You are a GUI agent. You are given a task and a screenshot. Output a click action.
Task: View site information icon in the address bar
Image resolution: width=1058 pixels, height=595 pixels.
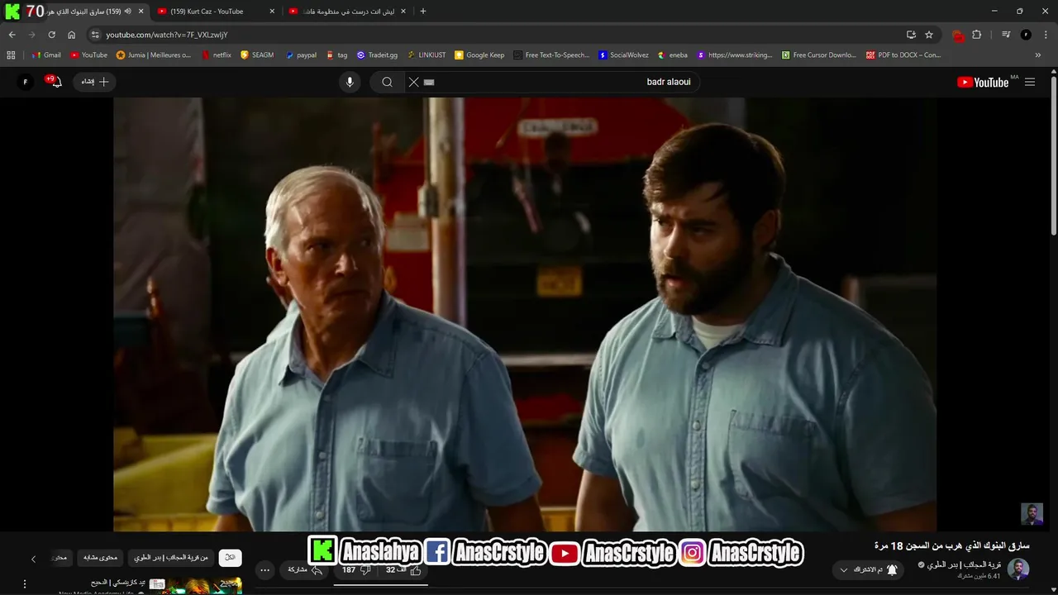click(95, 35)
